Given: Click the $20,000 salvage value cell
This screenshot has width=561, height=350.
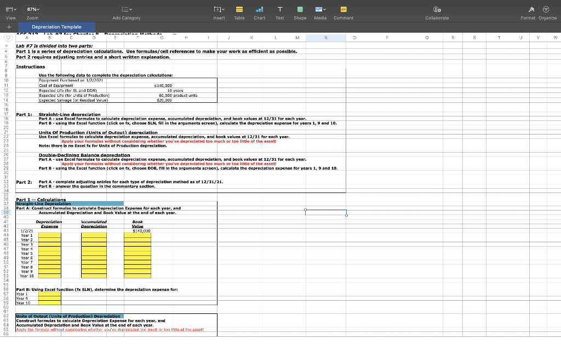Looking at the screenshot, I should tap(164, 101).
